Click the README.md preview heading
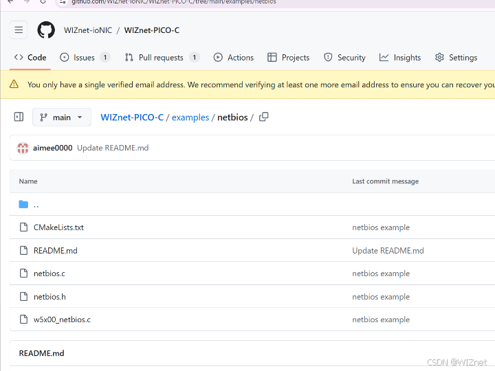 coord(41,353)
